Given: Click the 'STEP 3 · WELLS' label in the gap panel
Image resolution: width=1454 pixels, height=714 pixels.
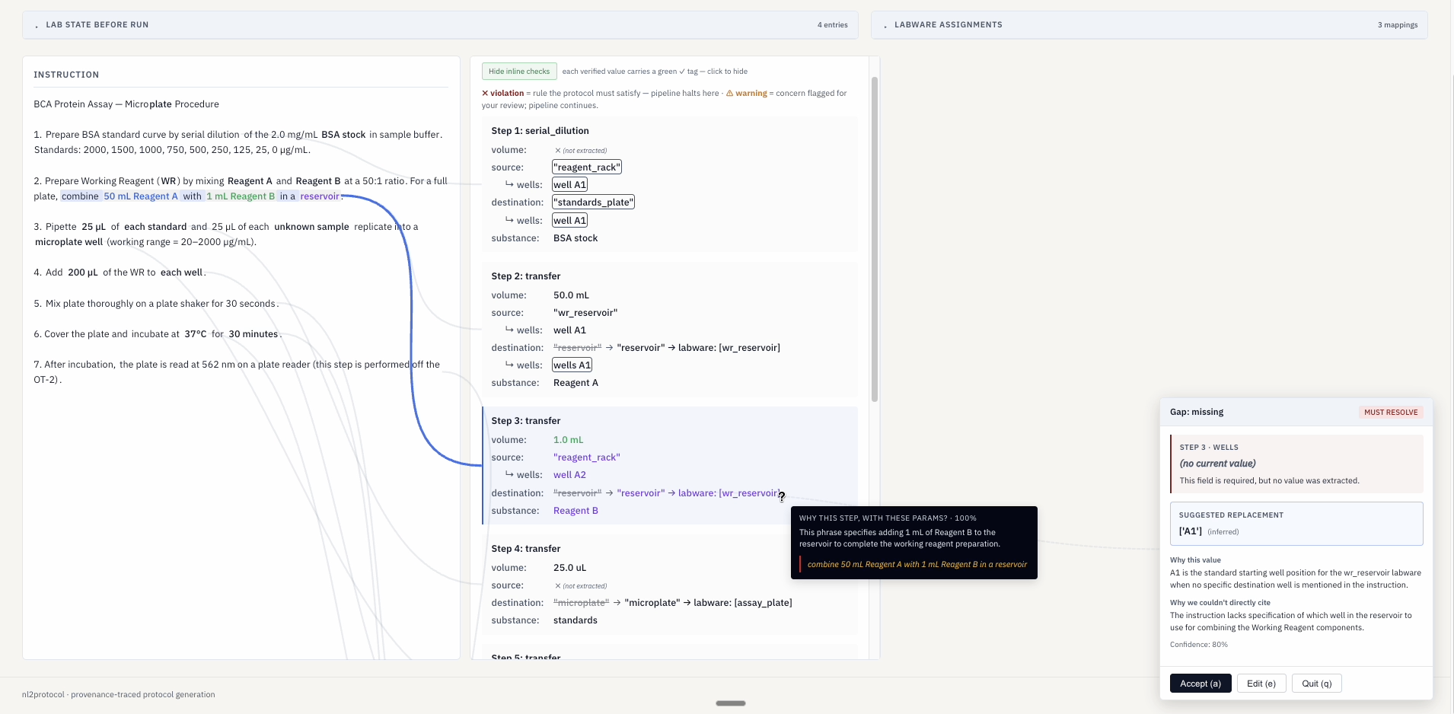Looking at the screenshot, I should coord(1209,447).
